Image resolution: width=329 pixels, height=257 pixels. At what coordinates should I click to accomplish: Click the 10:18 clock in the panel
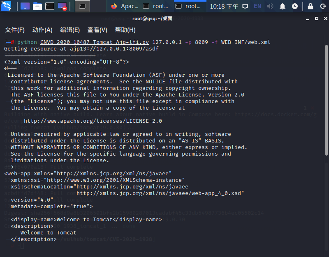pyautogui.click(x=224, y=7)
